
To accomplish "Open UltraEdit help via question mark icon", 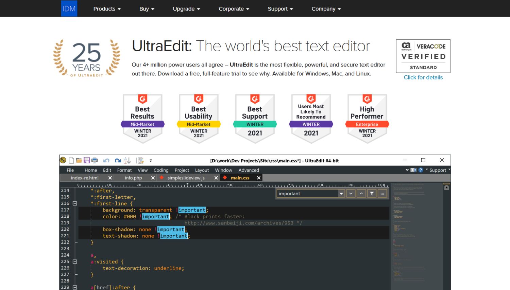I will (x=421, y=170).
